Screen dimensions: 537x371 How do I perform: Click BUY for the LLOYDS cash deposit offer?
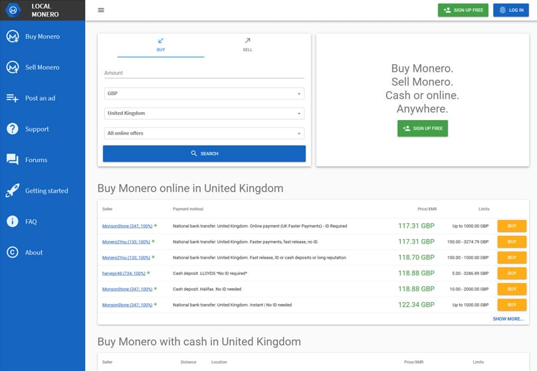[512, 273]
